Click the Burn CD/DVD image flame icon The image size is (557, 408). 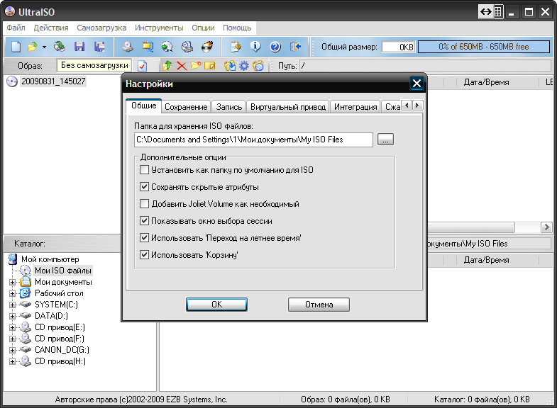point(207,47)
